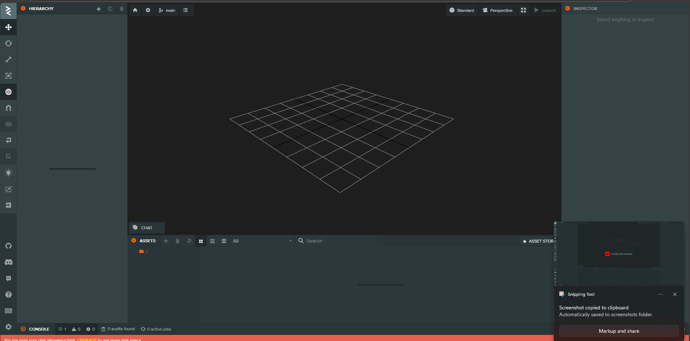Select the Rotate gizmo tool
Image resolution: width=690 pixels, height=341 pixels.
pos(9,43)
